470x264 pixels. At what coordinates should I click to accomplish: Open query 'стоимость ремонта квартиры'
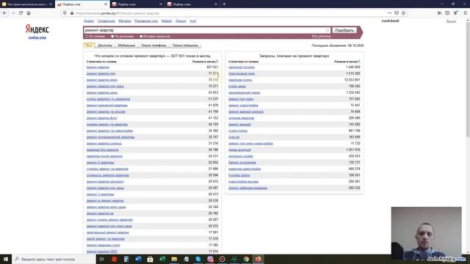[x=108, y=175]
